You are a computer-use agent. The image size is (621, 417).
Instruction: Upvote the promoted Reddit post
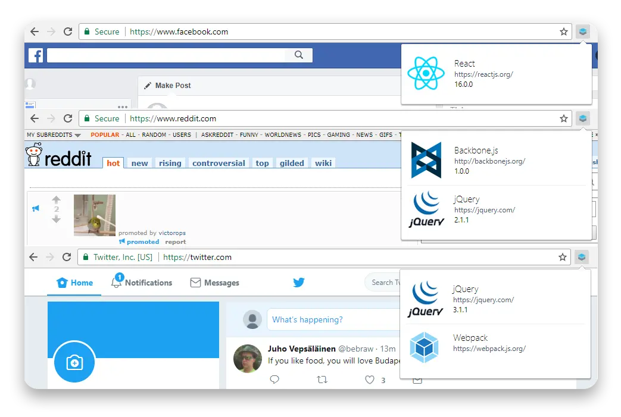[57, 200]
